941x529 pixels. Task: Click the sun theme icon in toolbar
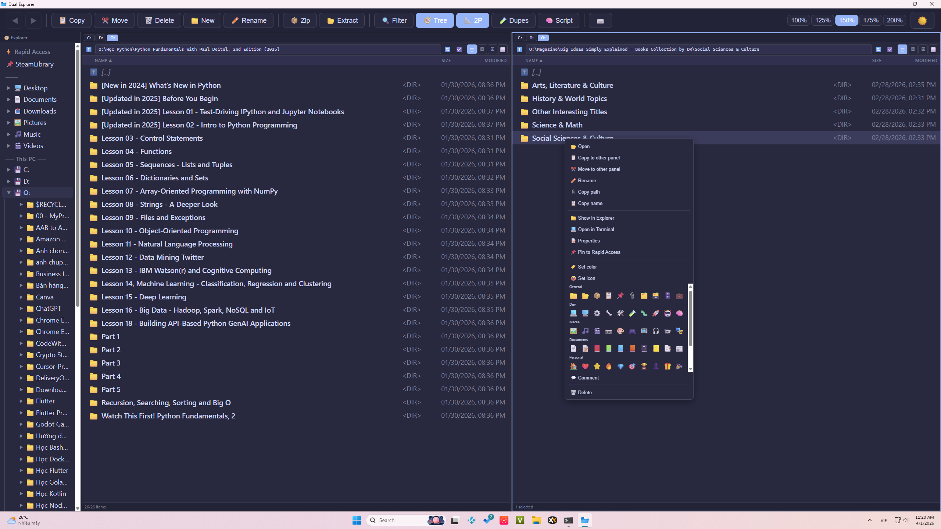(x=922, y=21)
